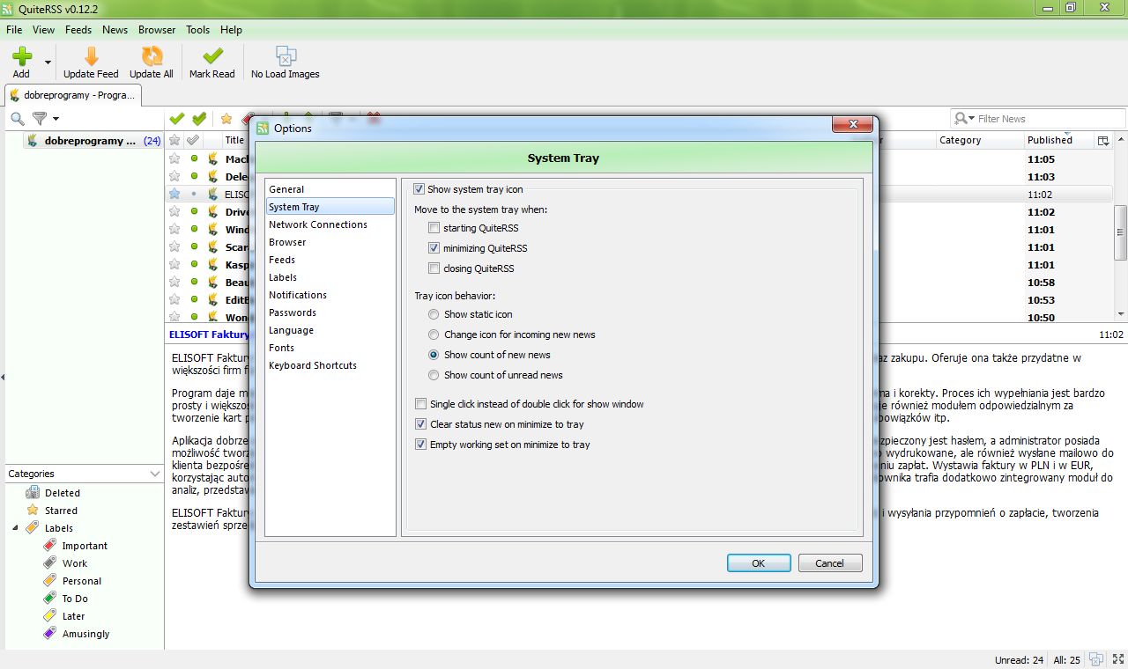Select Show count of unread news

(434, 375)
